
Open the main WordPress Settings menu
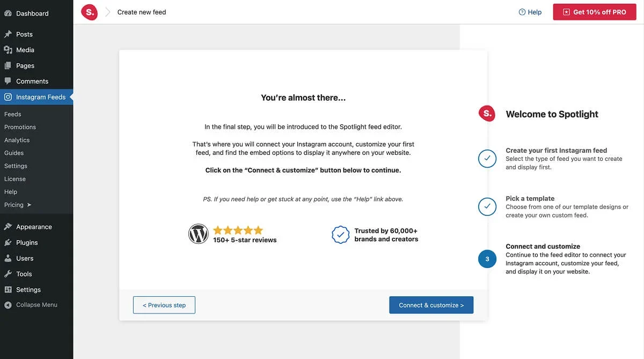coord(36,290)
